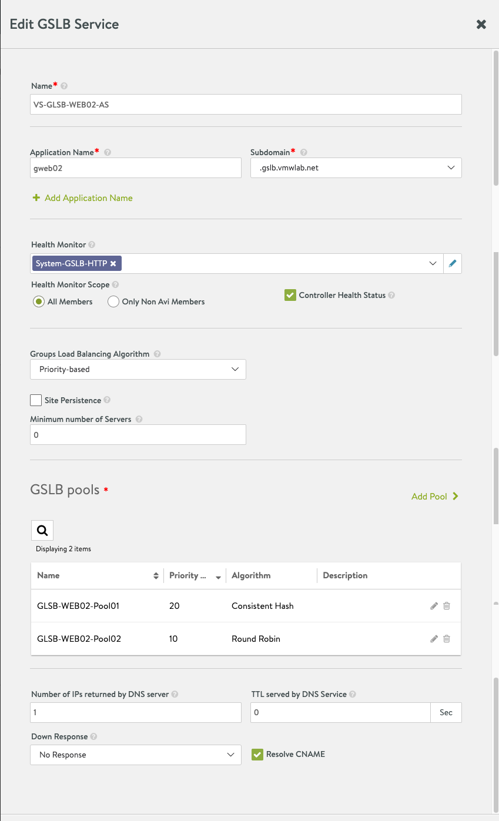499x821 pixels.
Task: Click the help icon beside Down Response
Action: pos(94,736)
